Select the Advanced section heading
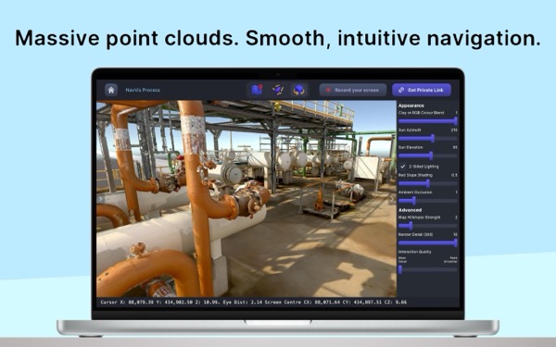Image resolution: width=556 pixels, height=347 pixels. (x=410, y=210)
